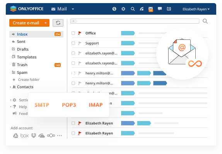Image resolution: width=222 pixels, height=154 pixels.
Task: Open the Create e-mail dropdown arrow
Action: point(46,23)
